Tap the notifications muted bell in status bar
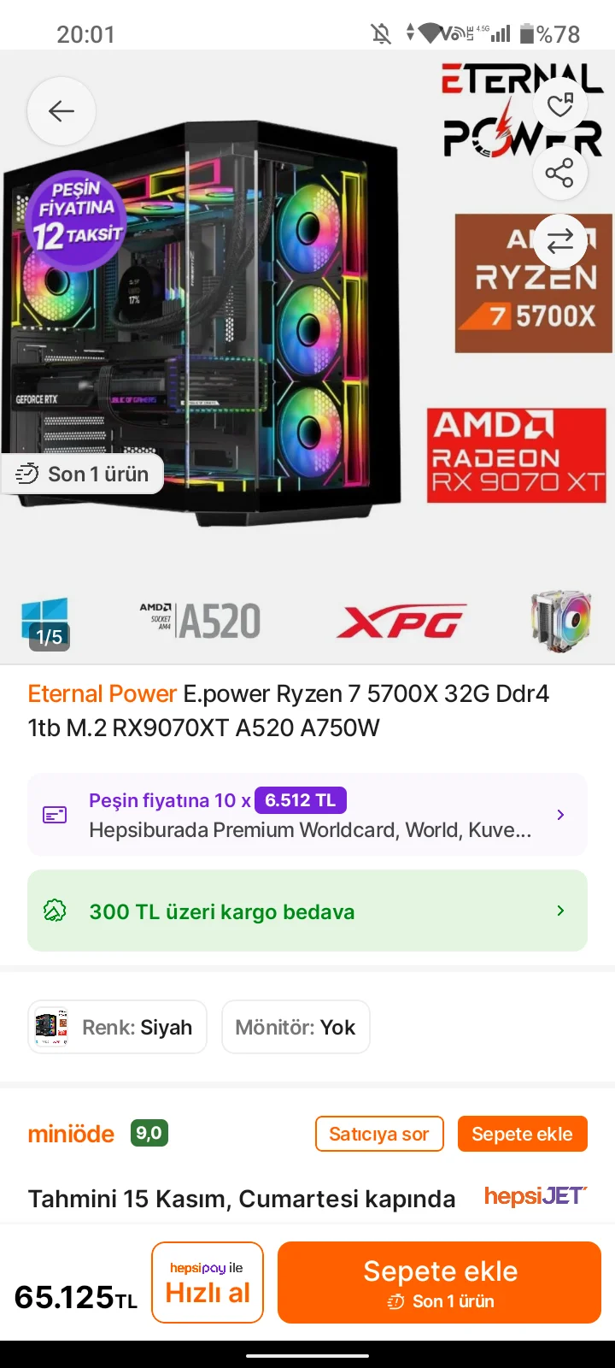This screenshot has height=1368, width=615. 381,34
